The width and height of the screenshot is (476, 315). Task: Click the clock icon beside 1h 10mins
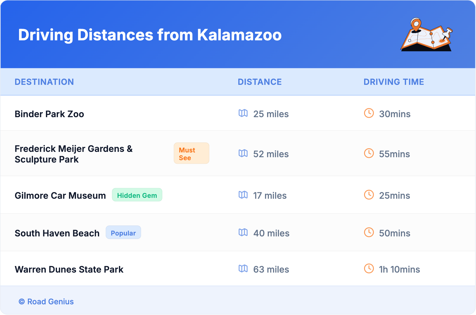[369, 269]
